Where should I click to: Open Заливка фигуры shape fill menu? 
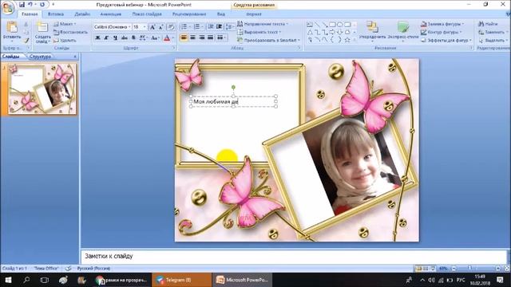(x=442, y=24)
